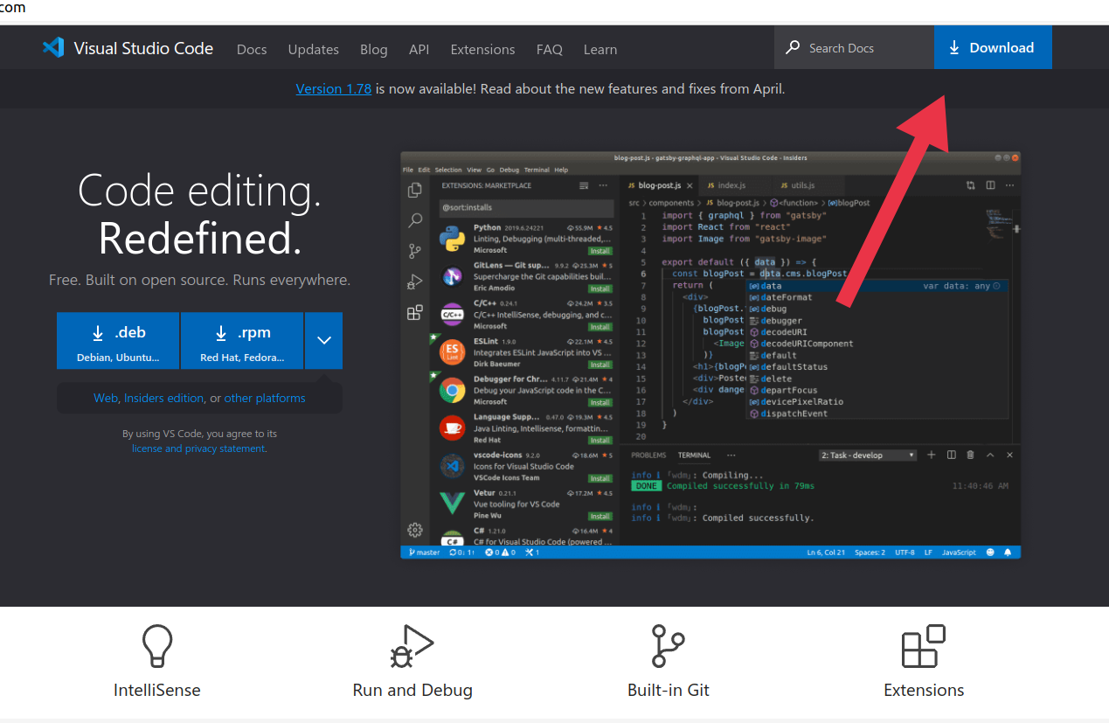Download the .deb package for Debian, Ubuntu
Viewport: 1109px width, 723px height.
(118, 341)
